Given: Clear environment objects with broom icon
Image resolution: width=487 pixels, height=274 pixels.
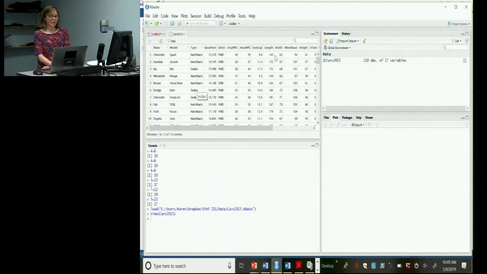Looking at the screenshot, I should [364, 41].
